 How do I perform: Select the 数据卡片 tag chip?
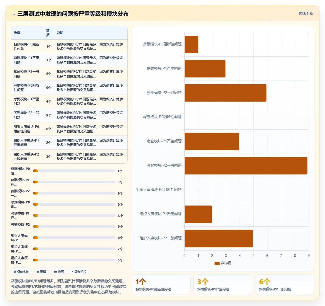click(79, 271)
